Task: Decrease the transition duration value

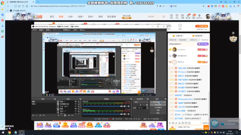Action: [147, 108]
